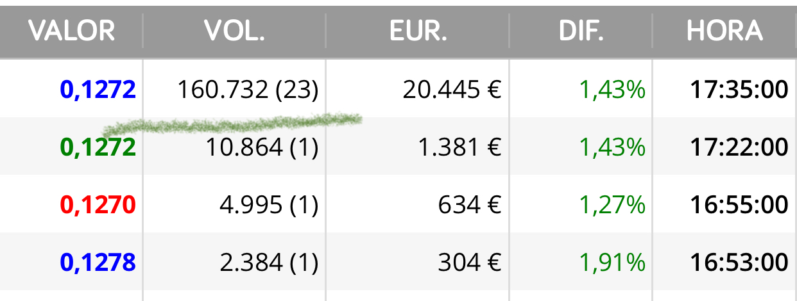Click the 1,27% difference value

pos(612,205)
